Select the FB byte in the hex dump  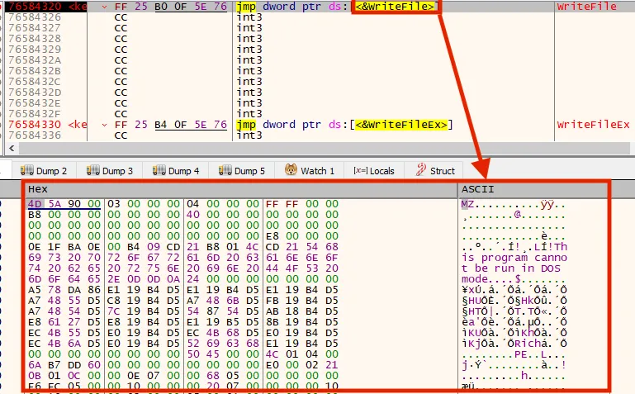point(272,301)
